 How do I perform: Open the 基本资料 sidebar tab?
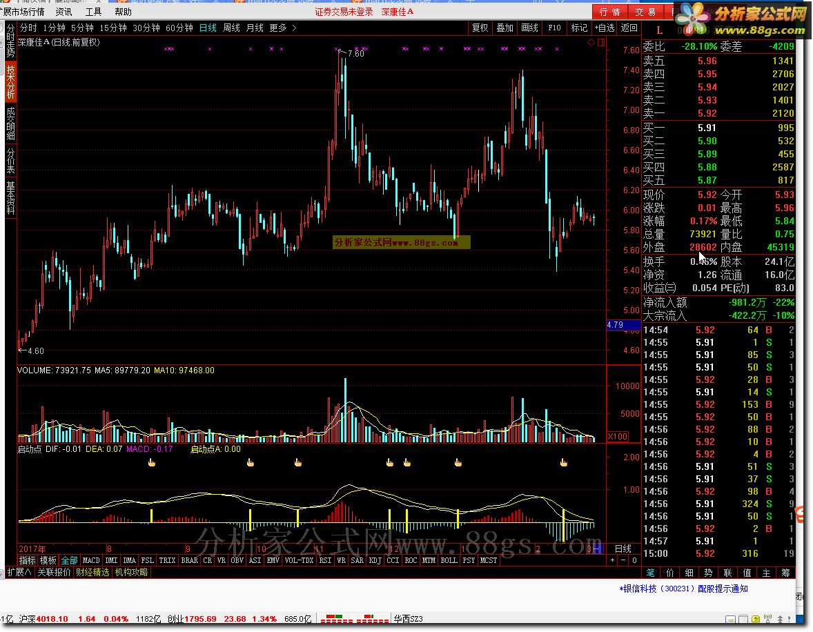pyautogui.click(x=10, y=197)
